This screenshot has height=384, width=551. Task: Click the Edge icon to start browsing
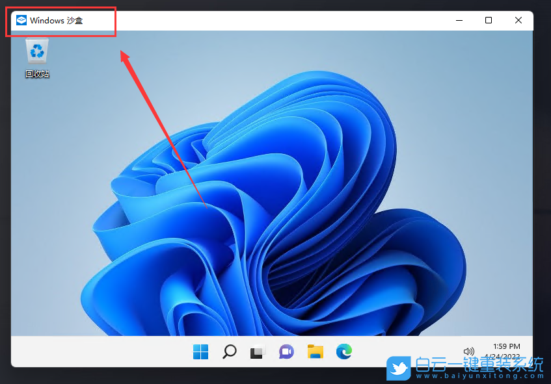[x=343, y=351]
